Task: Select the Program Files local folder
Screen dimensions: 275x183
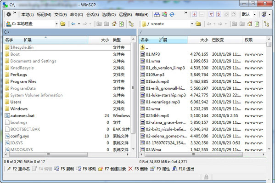Action: point(23,81)
